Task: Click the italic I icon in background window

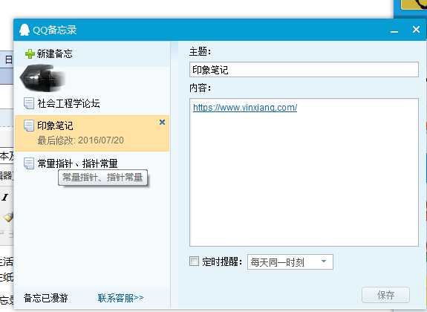Action: [x=5, y=197]
